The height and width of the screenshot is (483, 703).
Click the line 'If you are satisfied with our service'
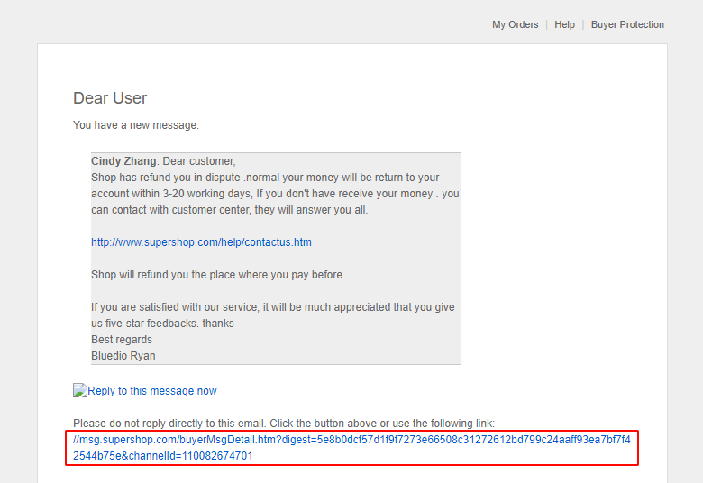[272, 307]
